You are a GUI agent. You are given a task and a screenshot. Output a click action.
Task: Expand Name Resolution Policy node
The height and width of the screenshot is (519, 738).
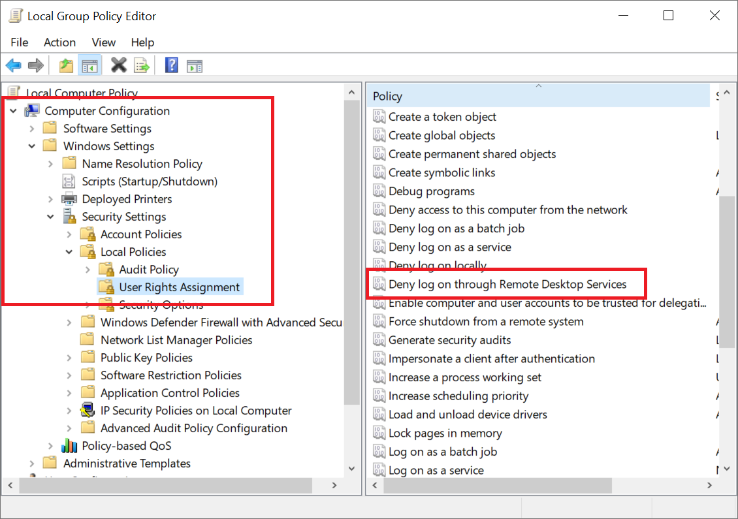[x=51, y=164]
